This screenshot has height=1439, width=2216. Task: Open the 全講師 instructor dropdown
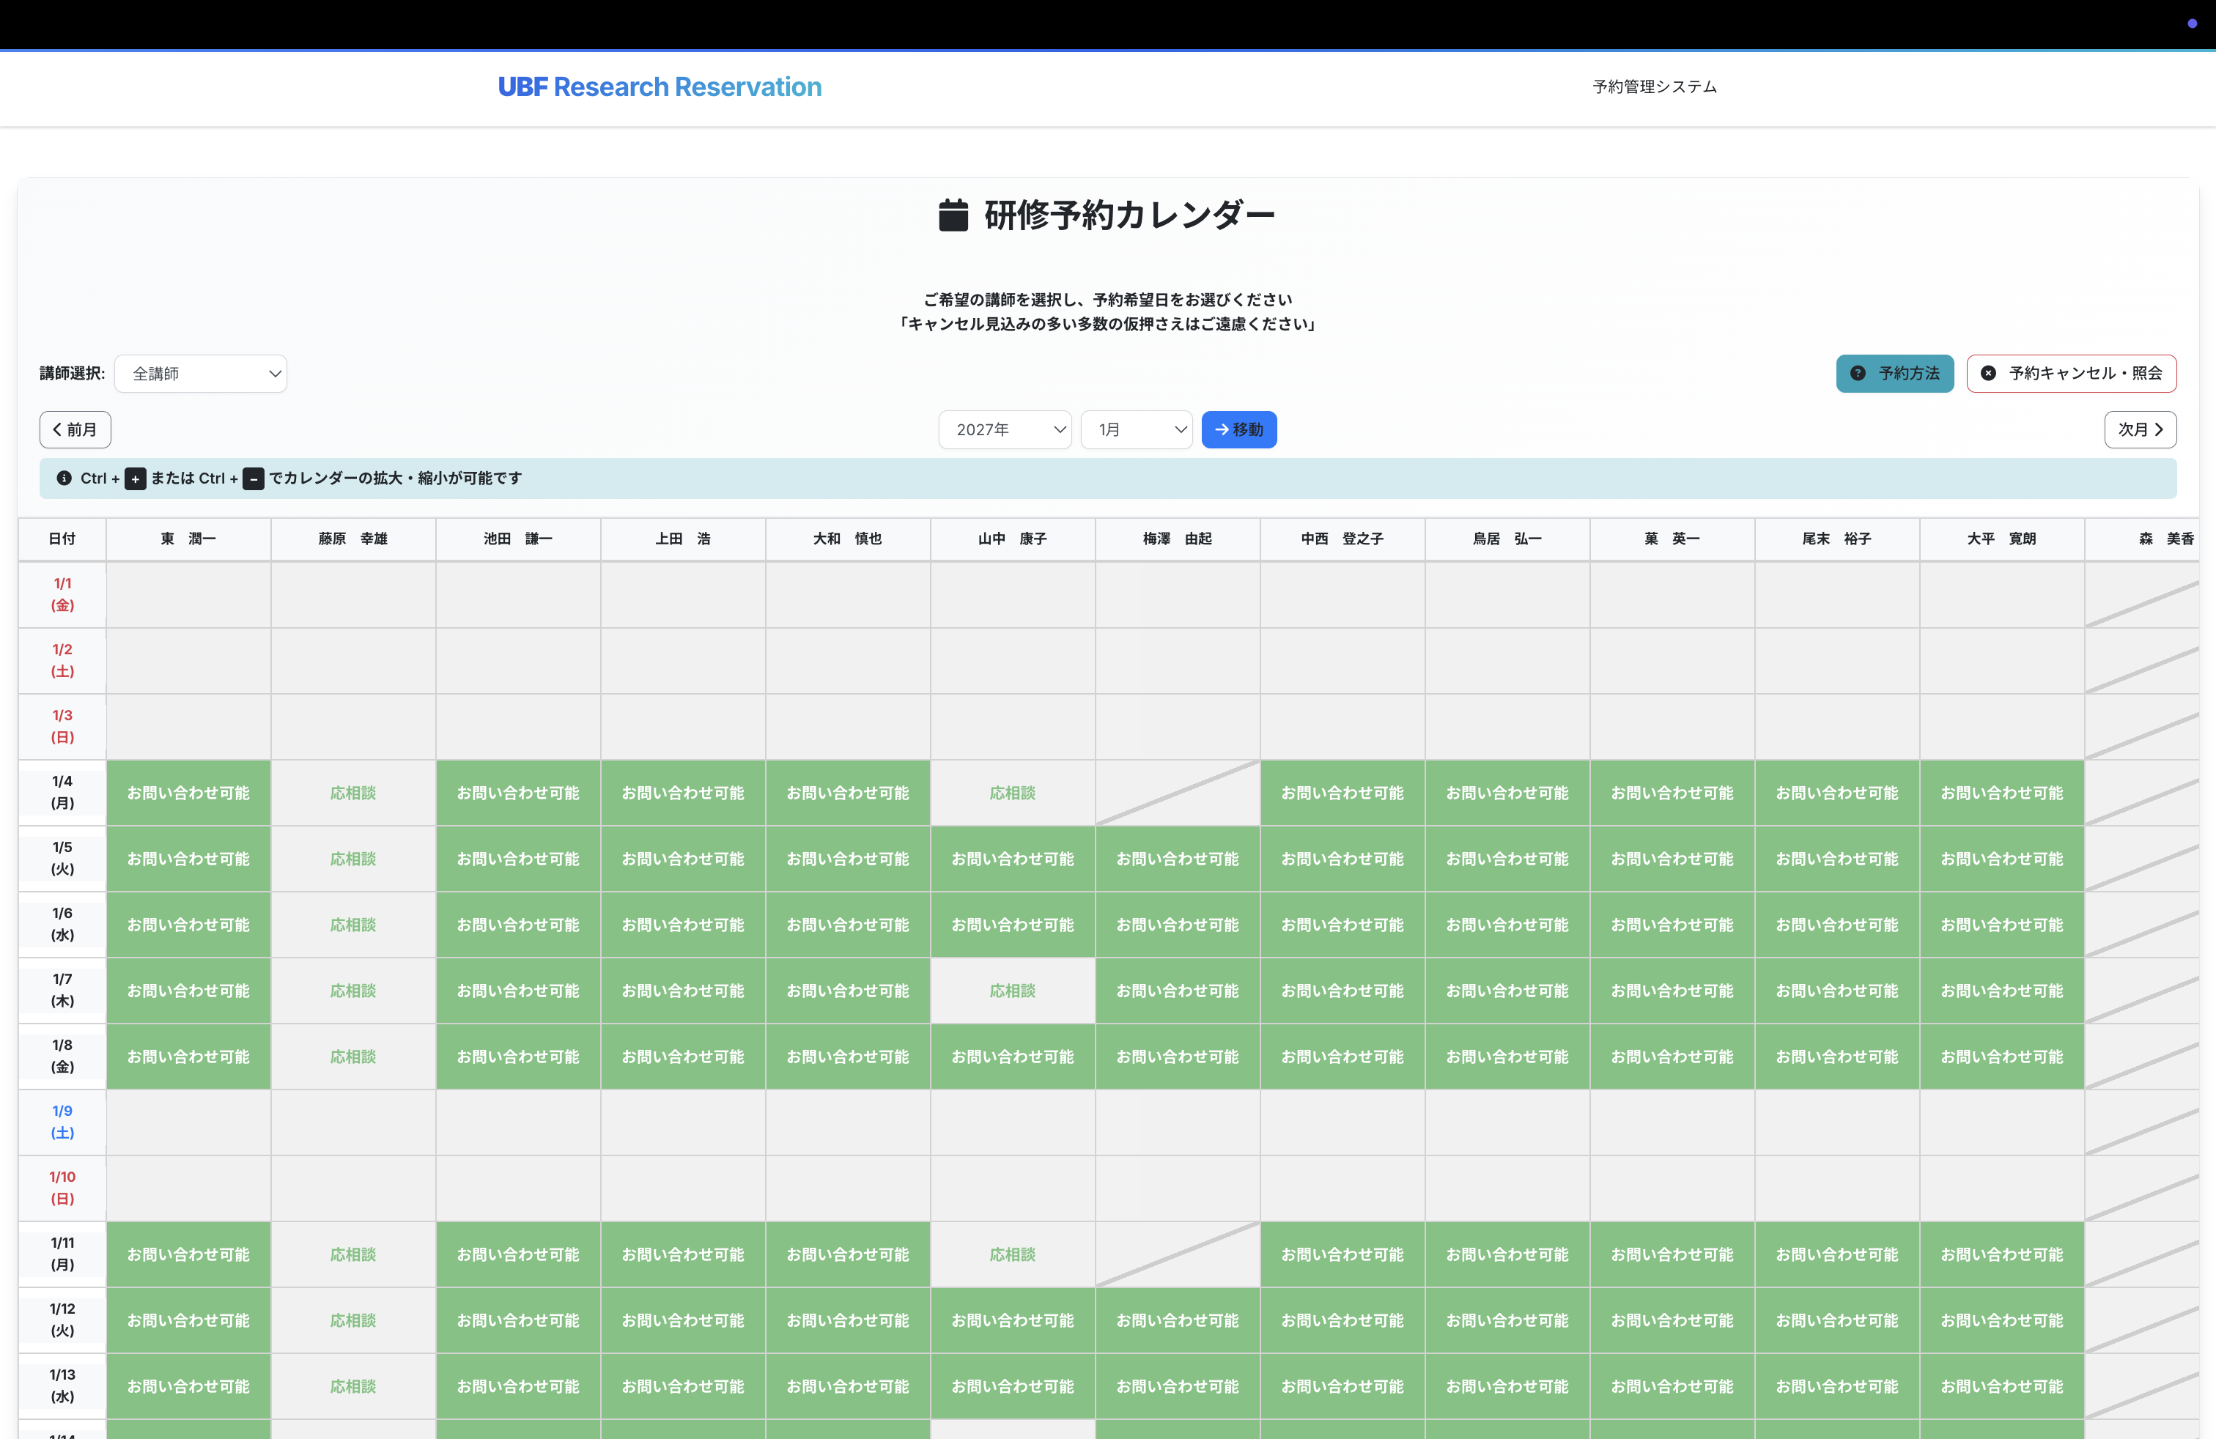click(x=201, y=373)
